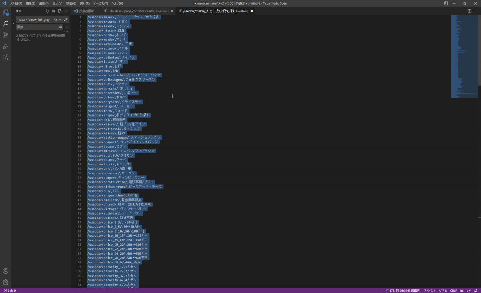Click the /usedcar/pickup-truck/ line
The height and width of the screenshot is (293, 481).
(x=125, y=187)
